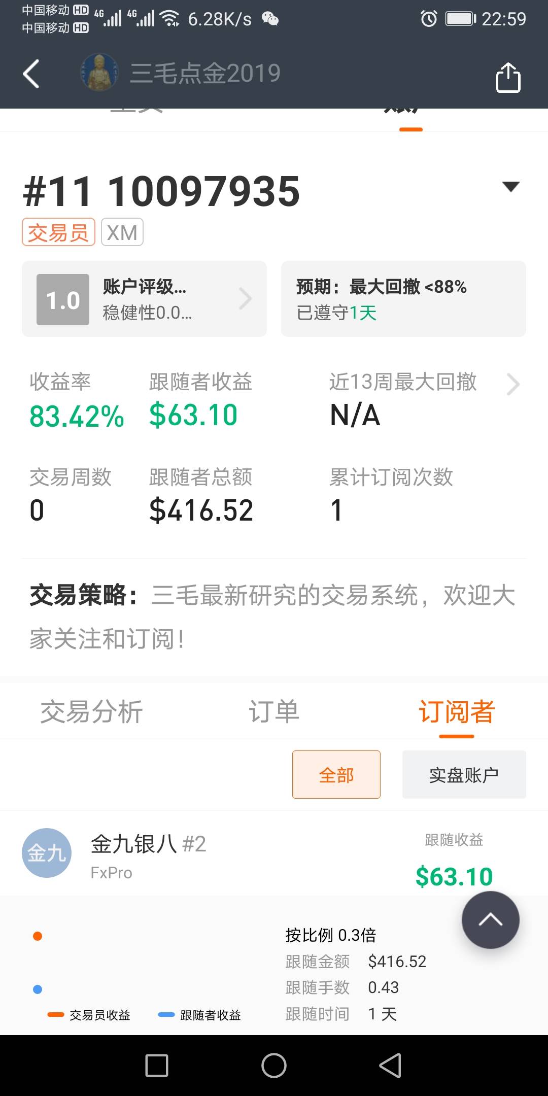Open 近13周最大回撤 details chevron
The image size is (548, 1096).
(x=513, y=384)
